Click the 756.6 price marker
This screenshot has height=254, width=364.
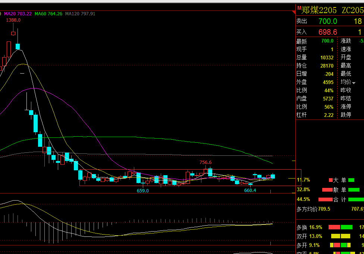pos(205,162)
